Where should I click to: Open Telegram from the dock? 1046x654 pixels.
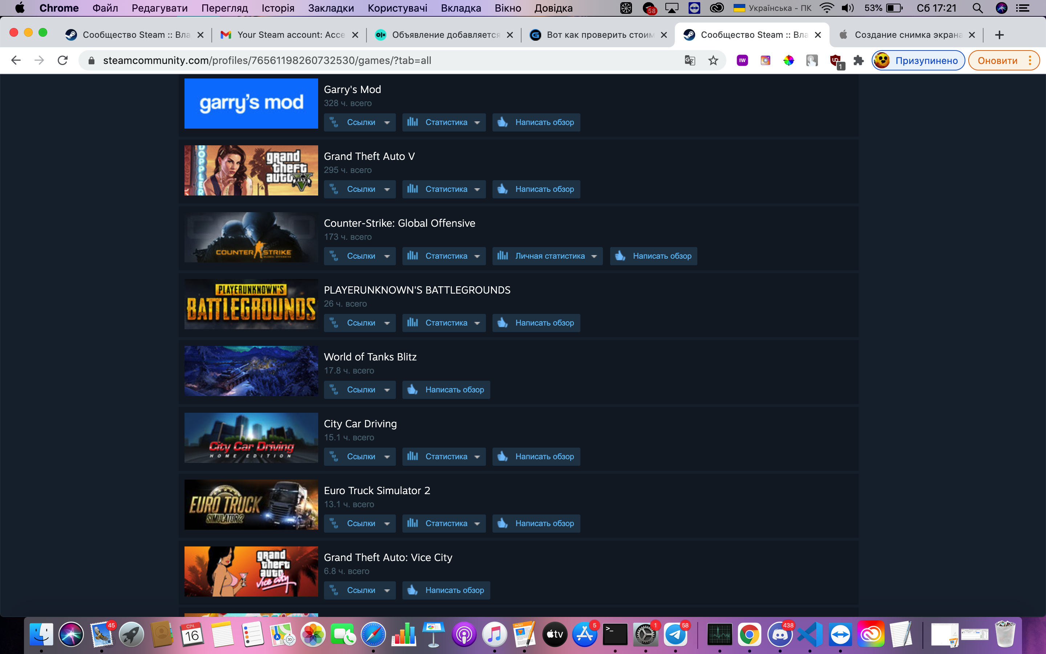pyautogui.click(x=676, y=634)
